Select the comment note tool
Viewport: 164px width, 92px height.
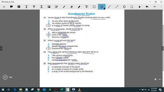tap(11, 7)
